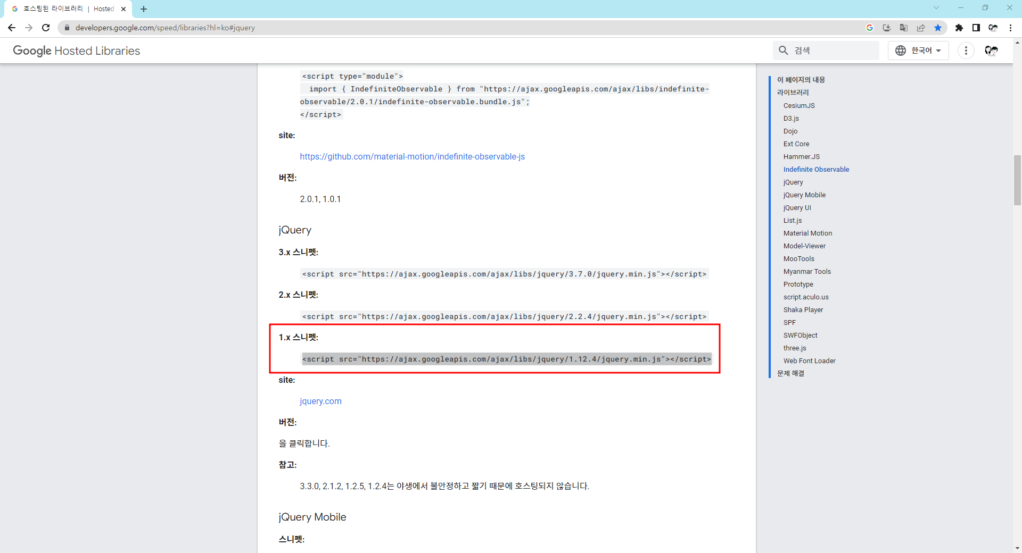This screenshot has height=553, width=1022.
Task: Jump to Material Motion in contents
Action: (x=807, y=233)
